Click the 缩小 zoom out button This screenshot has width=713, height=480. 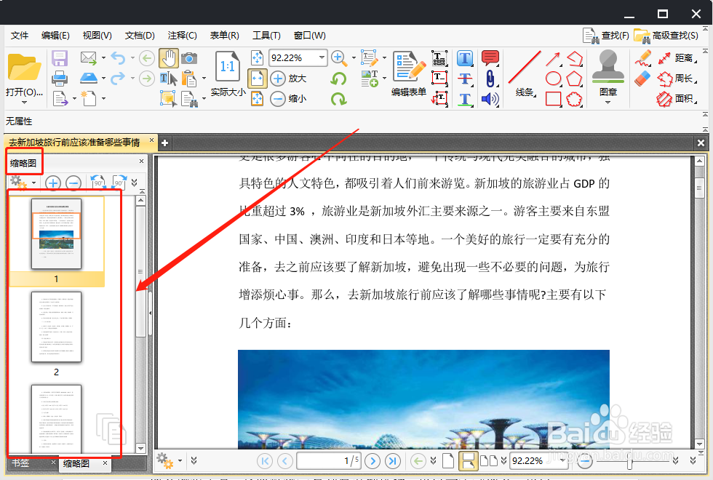[x=289, y=98]
